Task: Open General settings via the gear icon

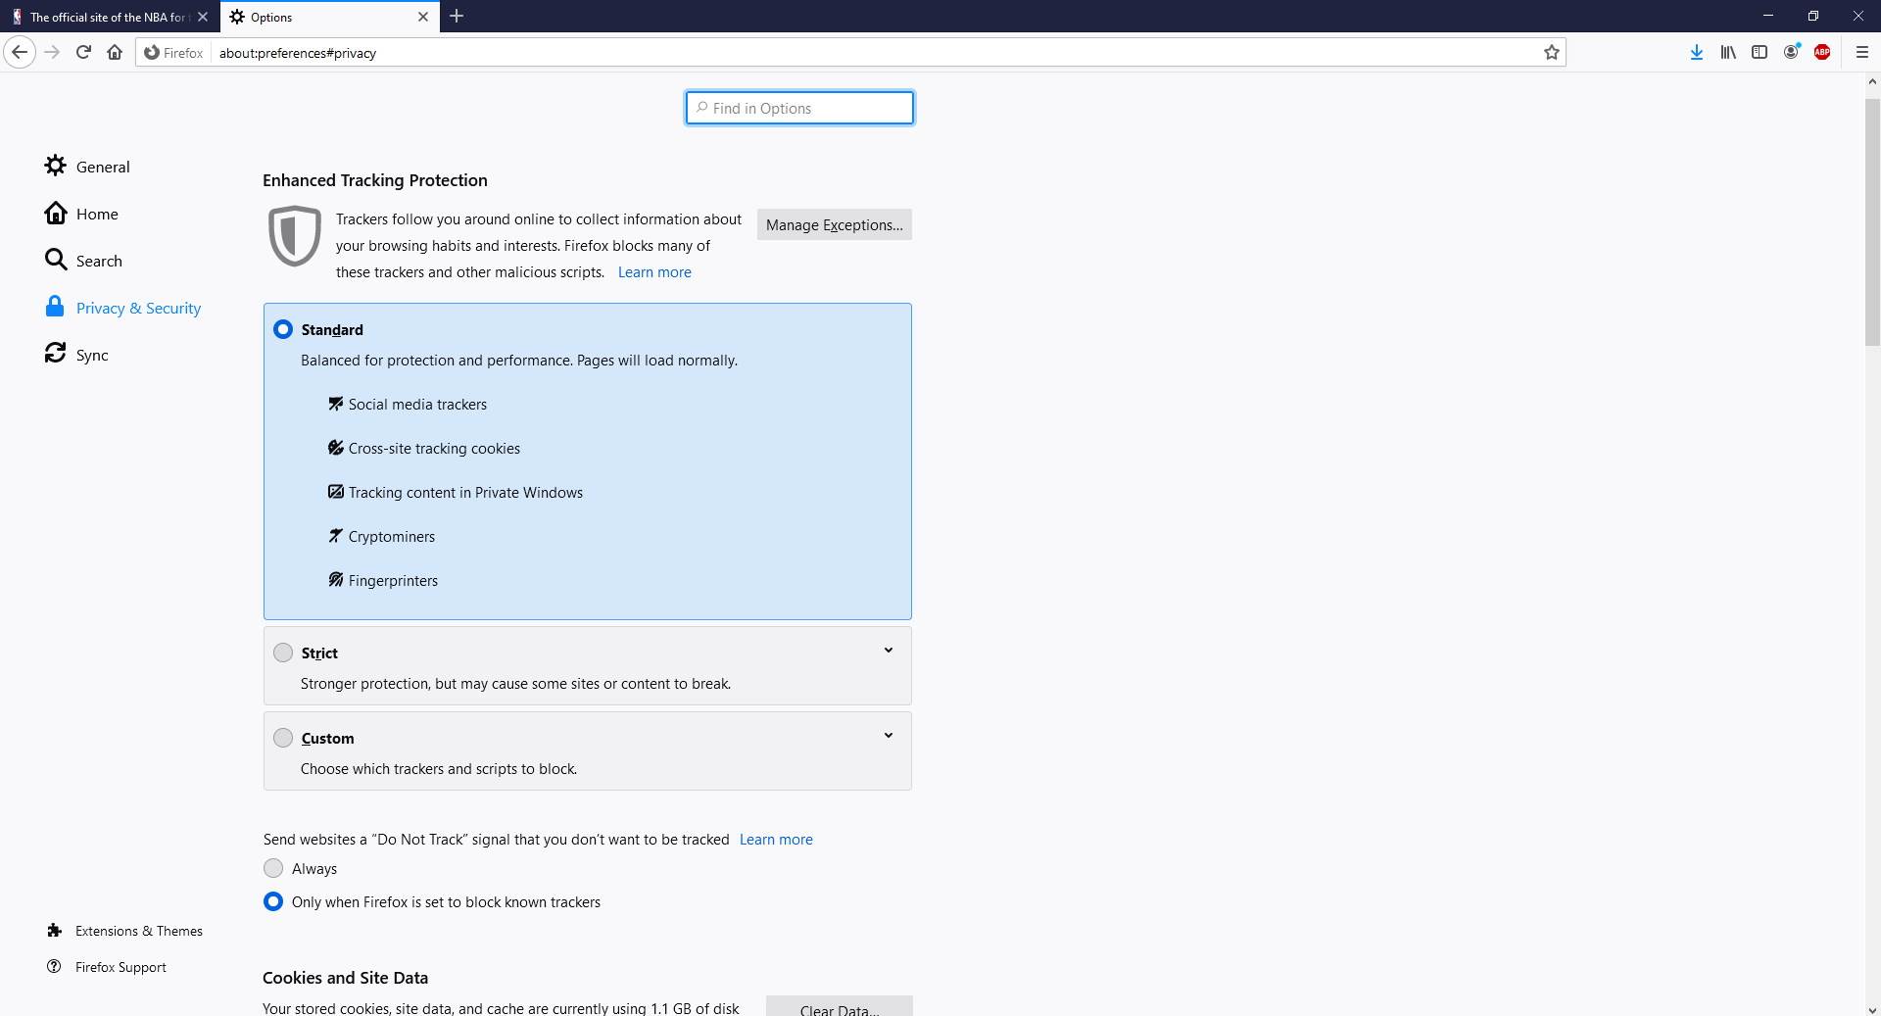Action: [56, 167]
